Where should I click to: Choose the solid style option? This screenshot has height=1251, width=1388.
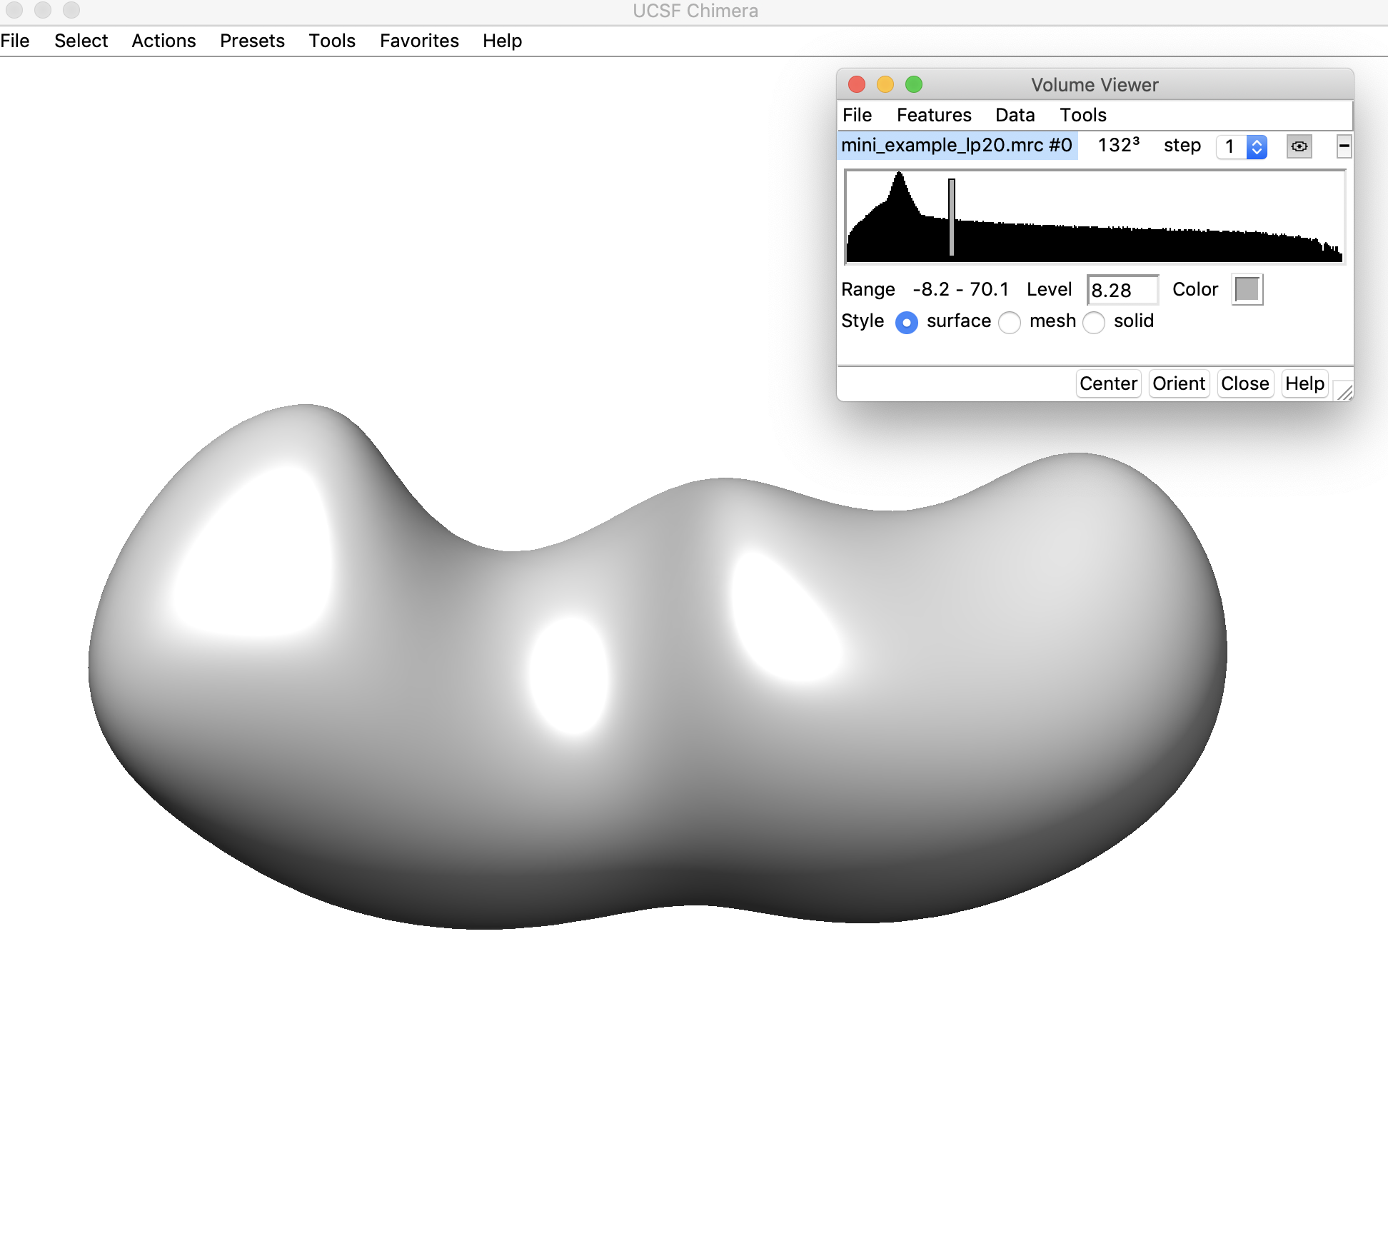1094,323
